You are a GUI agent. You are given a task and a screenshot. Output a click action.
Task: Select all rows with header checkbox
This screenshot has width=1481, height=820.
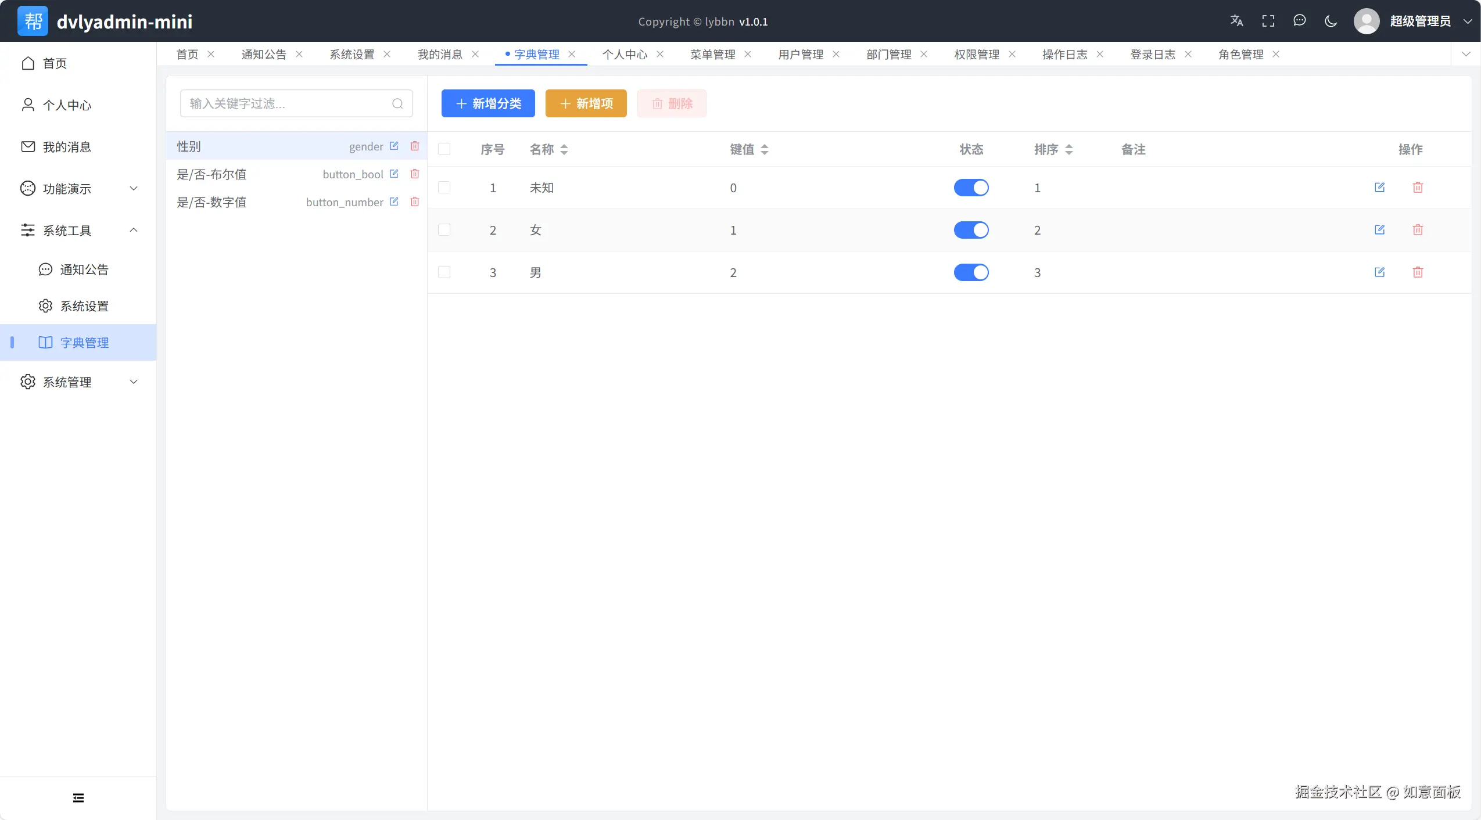444,149
